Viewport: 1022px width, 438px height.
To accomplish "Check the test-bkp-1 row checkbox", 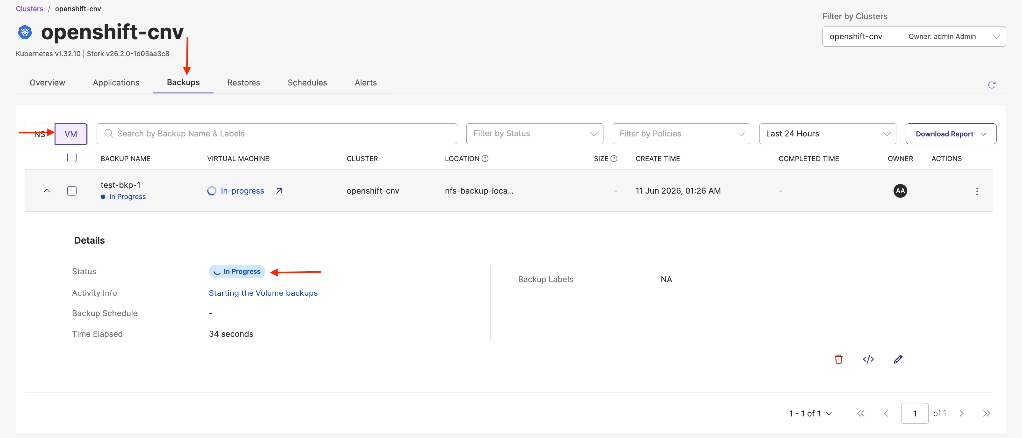I will click(x=72, y=191).
